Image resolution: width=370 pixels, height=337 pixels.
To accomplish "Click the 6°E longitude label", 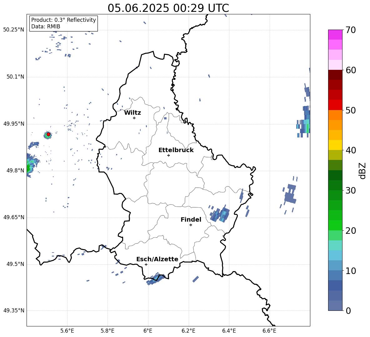I will pos(148,331).
